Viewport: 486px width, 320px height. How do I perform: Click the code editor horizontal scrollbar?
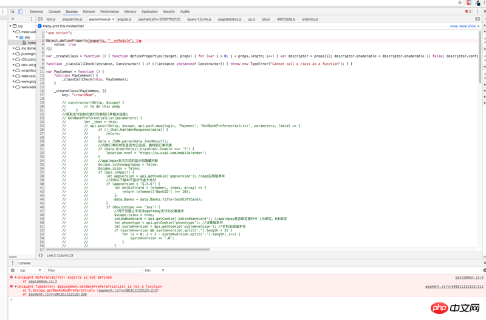coord(128,249)
